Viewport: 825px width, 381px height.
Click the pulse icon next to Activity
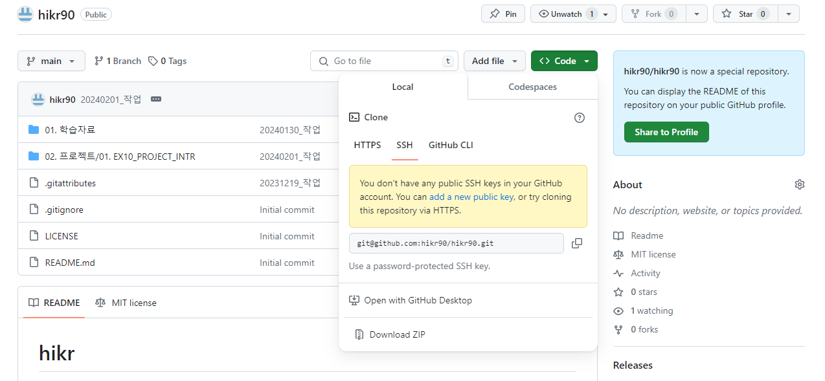618,273
